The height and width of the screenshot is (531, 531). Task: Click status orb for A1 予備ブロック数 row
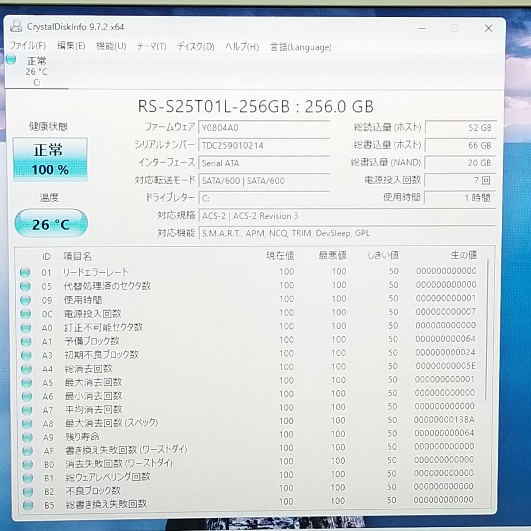pyautogui.click(x=26, y=341)
